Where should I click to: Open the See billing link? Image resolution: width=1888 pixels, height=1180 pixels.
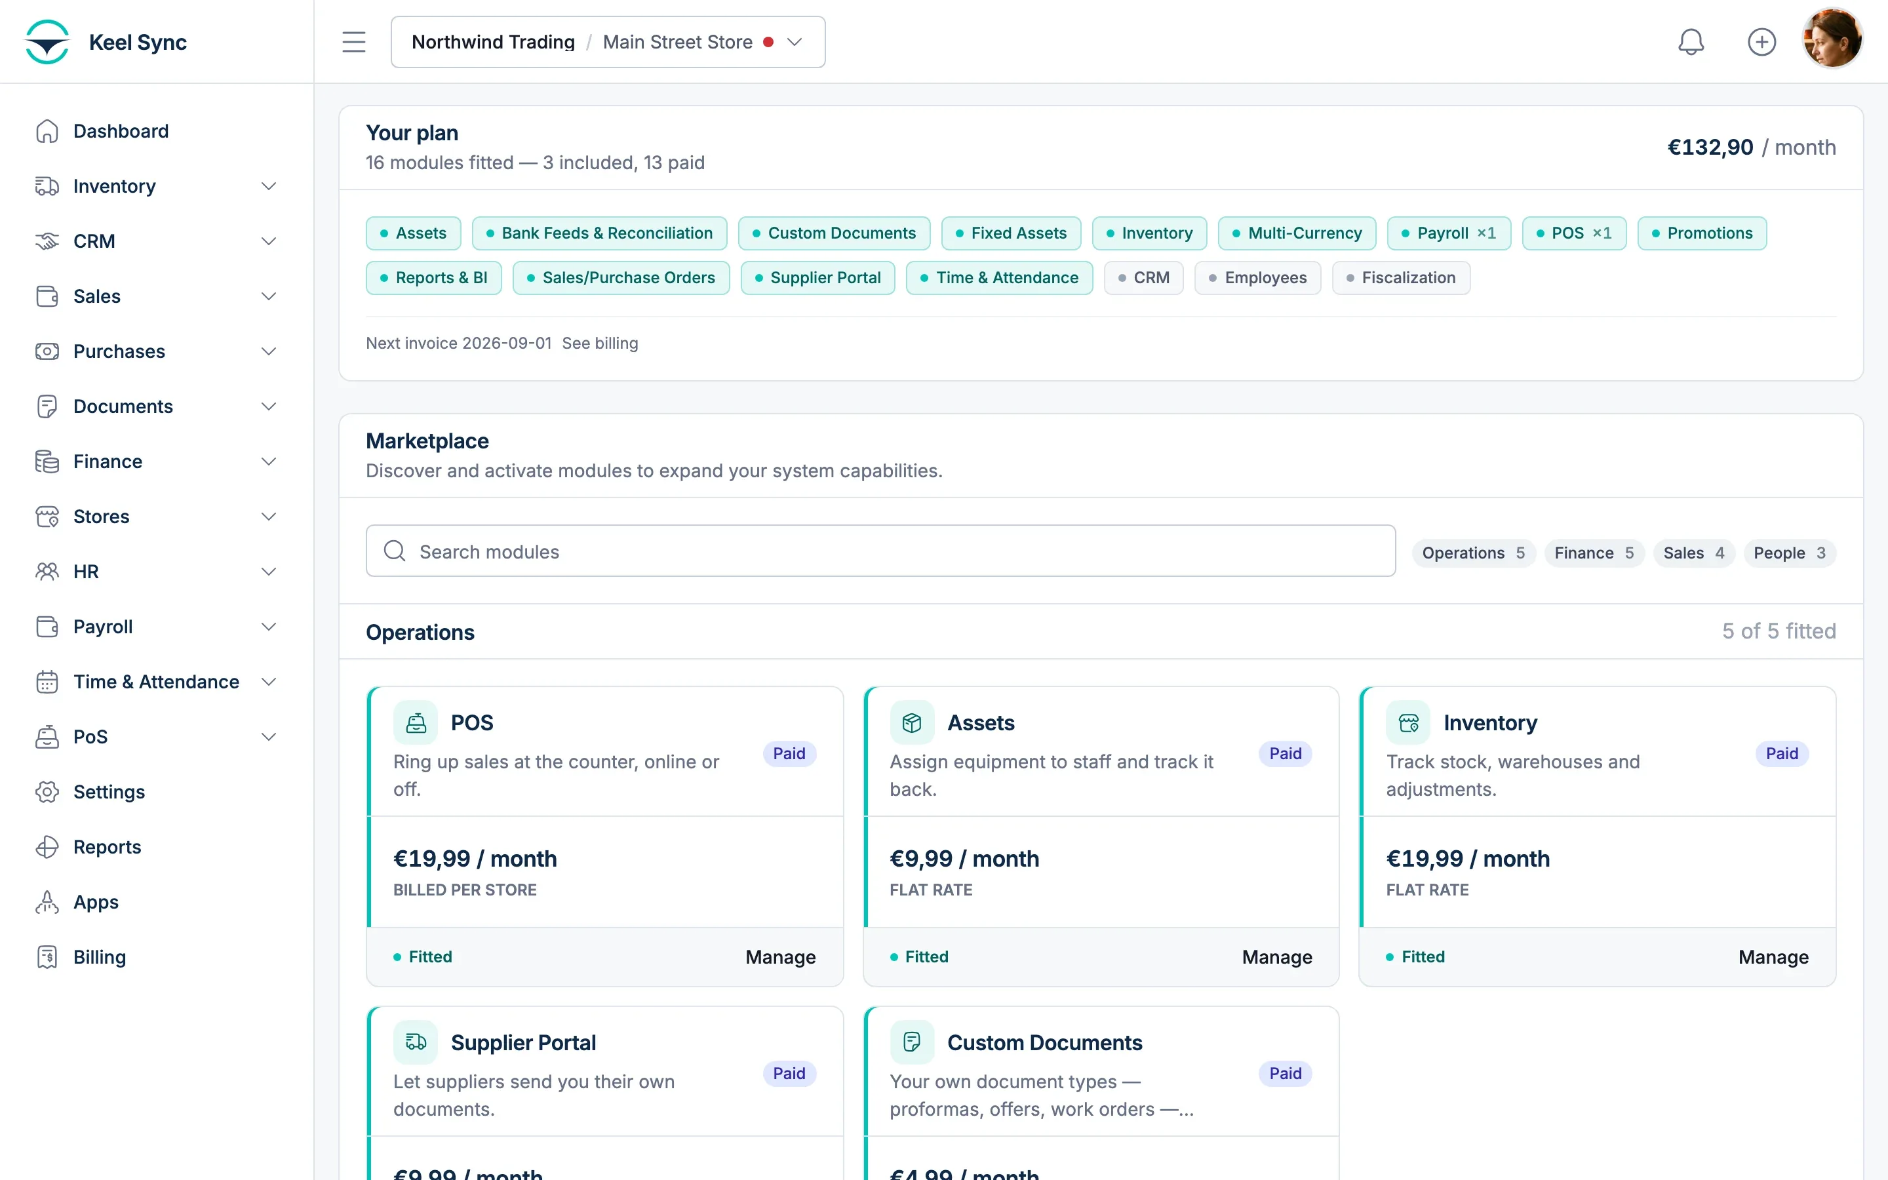click(600, 344)
